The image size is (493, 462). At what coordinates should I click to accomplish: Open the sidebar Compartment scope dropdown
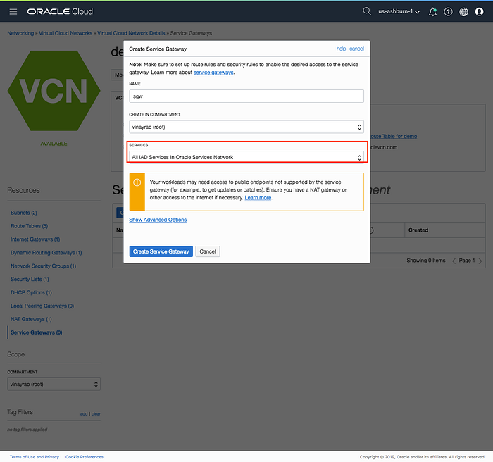tap(54, 384)
